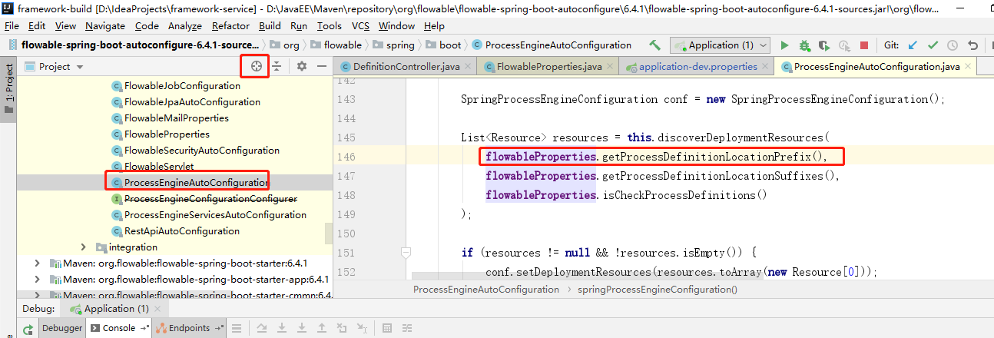The image size is (994, 338).
Task: Open the Window menu
Action: point(396,26)
